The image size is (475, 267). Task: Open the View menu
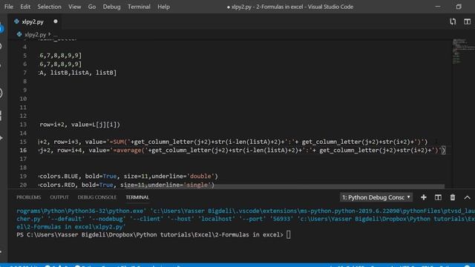pyautogui.click(x=74, y=7)
